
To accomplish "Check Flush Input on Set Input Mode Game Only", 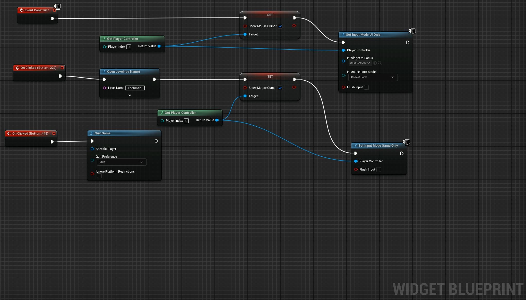I will 379,170.
